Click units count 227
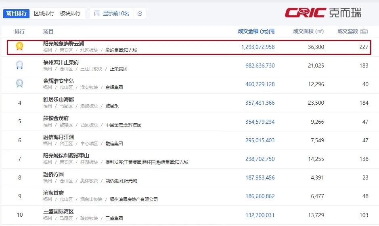Viewport: 379px width, 226px height. (364, 47)
